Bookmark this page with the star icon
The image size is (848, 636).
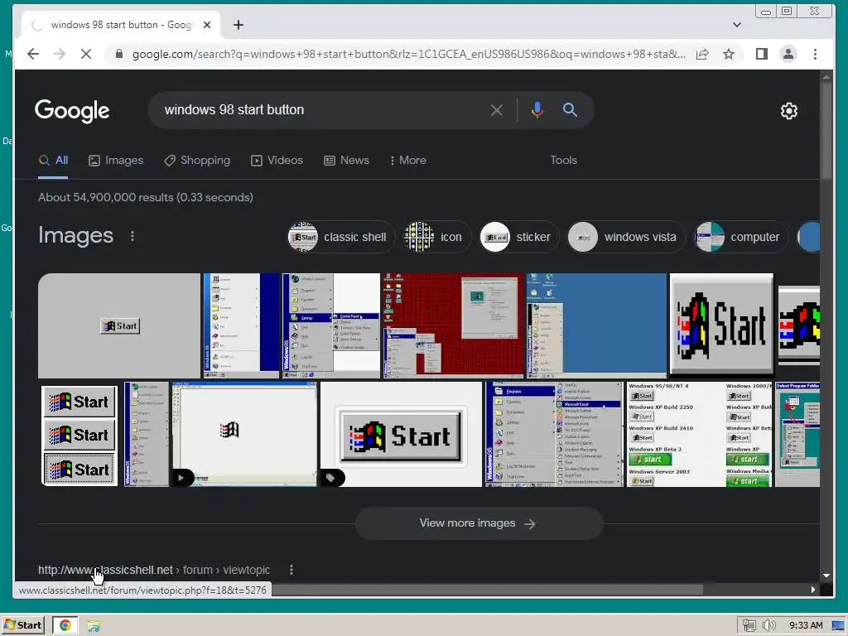pos(729,54)
